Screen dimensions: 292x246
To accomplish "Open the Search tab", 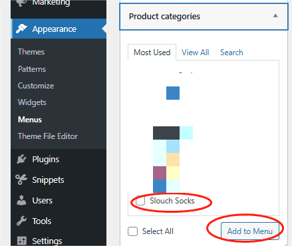I will (231, 53).
